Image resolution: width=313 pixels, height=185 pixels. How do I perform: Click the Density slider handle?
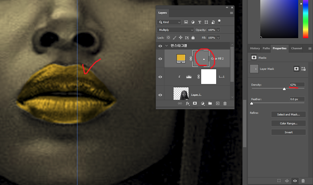coord(284,89)
